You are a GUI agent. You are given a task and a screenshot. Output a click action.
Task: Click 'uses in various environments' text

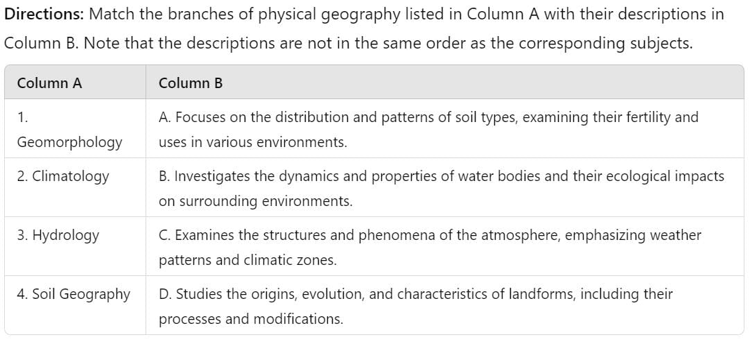(252, 142)
